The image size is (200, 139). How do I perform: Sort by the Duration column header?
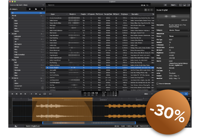pyautogui.click(x=84, y=14)
